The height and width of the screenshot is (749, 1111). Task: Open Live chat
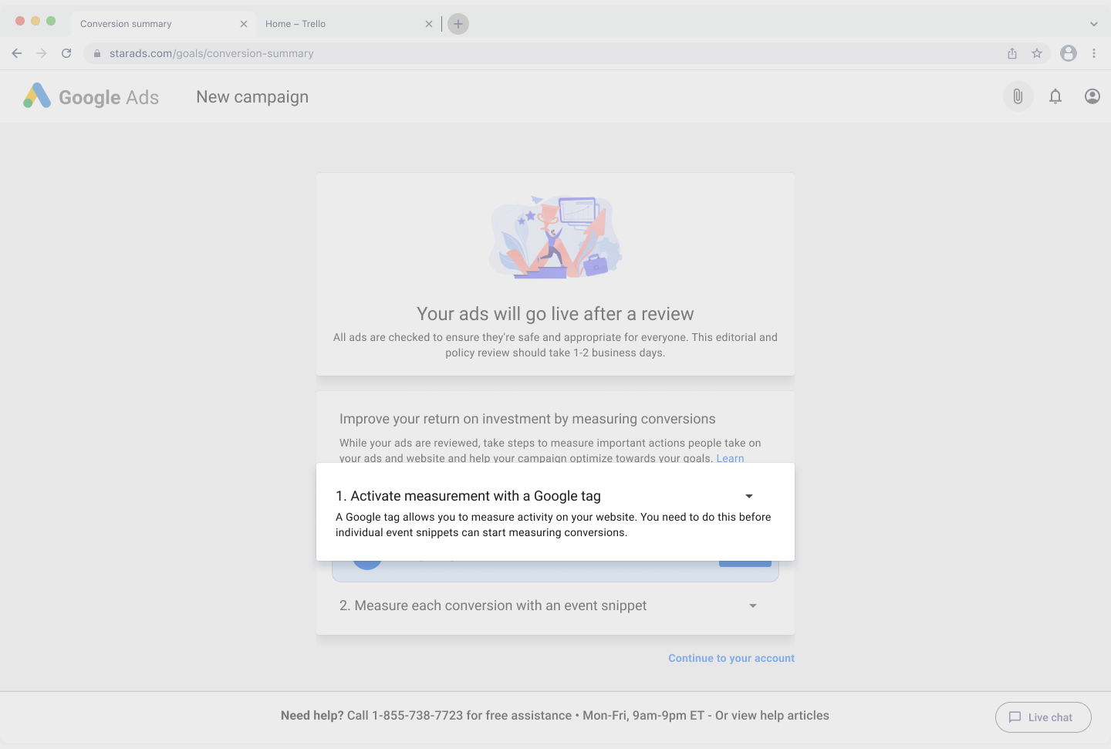tap(1043, 717)
